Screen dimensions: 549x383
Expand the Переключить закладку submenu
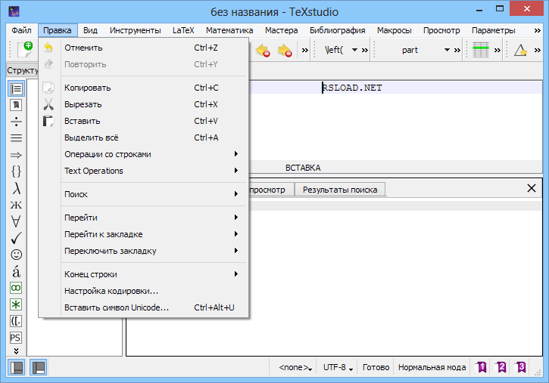(151, 252)
